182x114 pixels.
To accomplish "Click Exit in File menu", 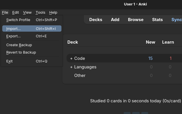I will pos(9,61).
